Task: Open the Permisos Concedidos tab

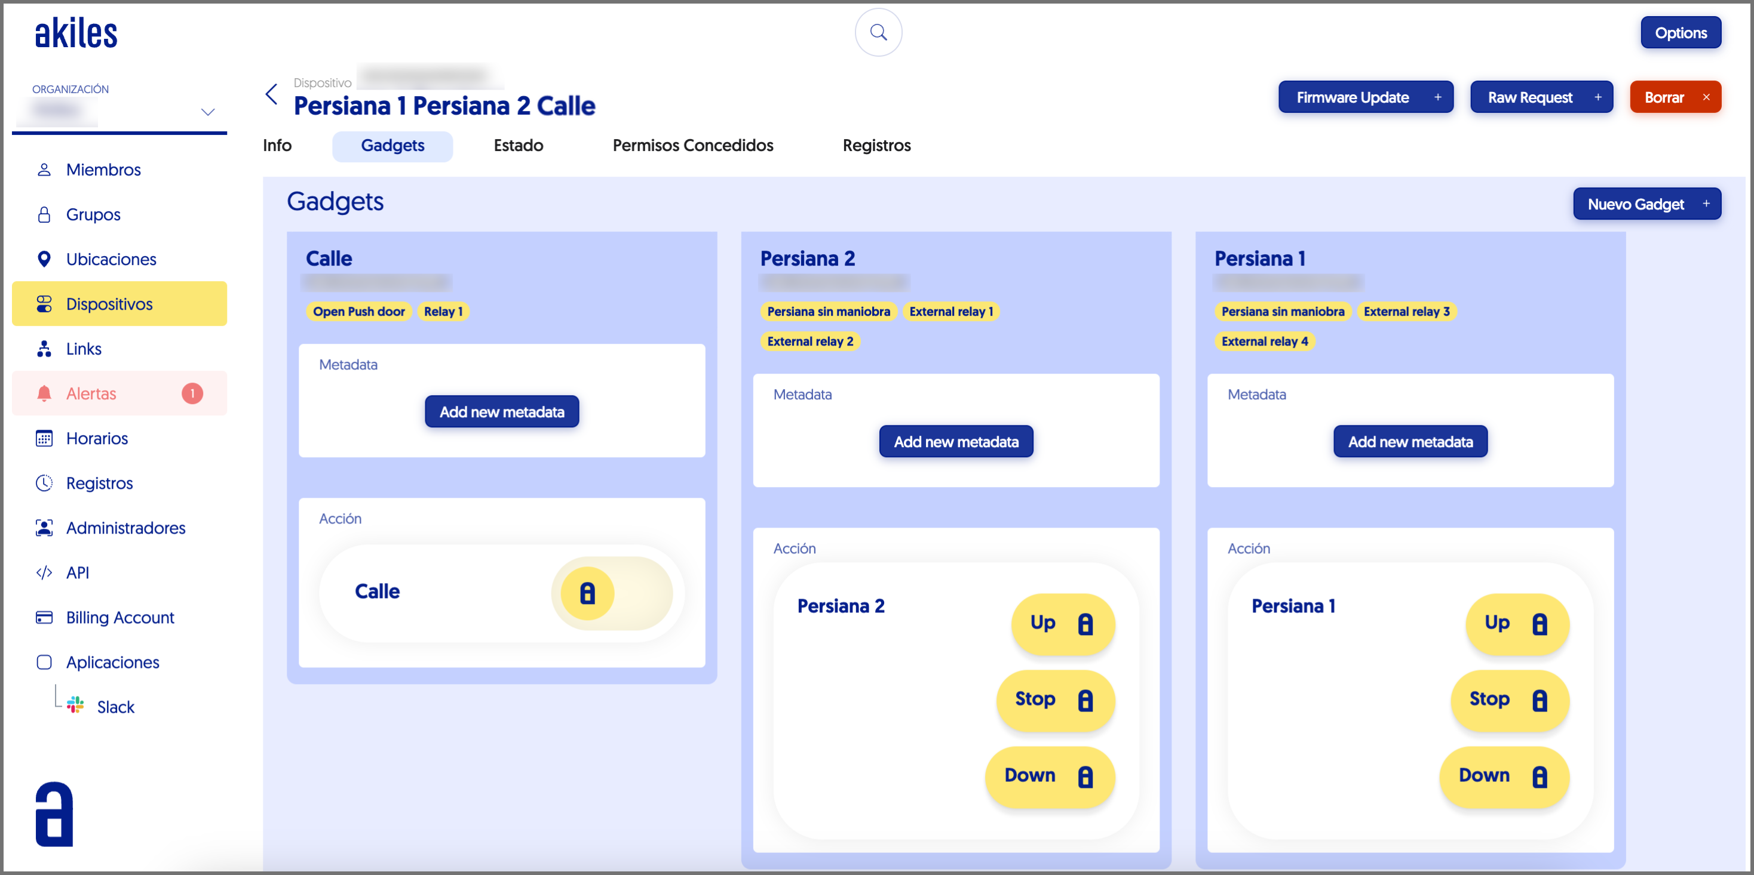Action: pyautogui.click(x=692, y=146)
